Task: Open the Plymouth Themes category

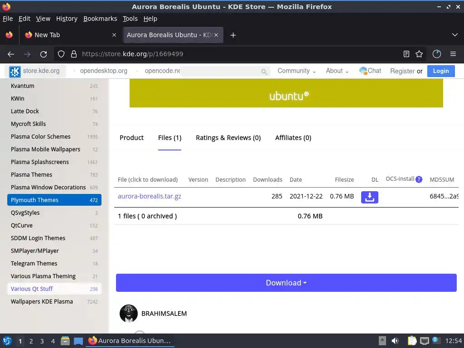Action: [x=54, y=200]
